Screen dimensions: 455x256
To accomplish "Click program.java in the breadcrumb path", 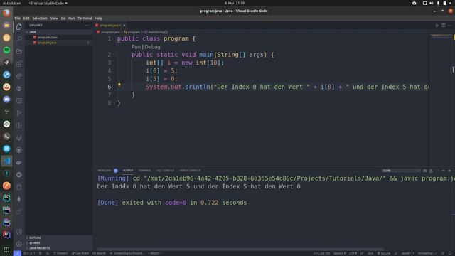I will tap(111, 32).
